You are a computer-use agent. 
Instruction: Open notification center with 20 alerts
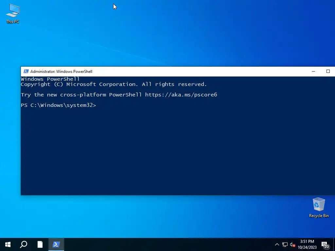tap(326, 245)
